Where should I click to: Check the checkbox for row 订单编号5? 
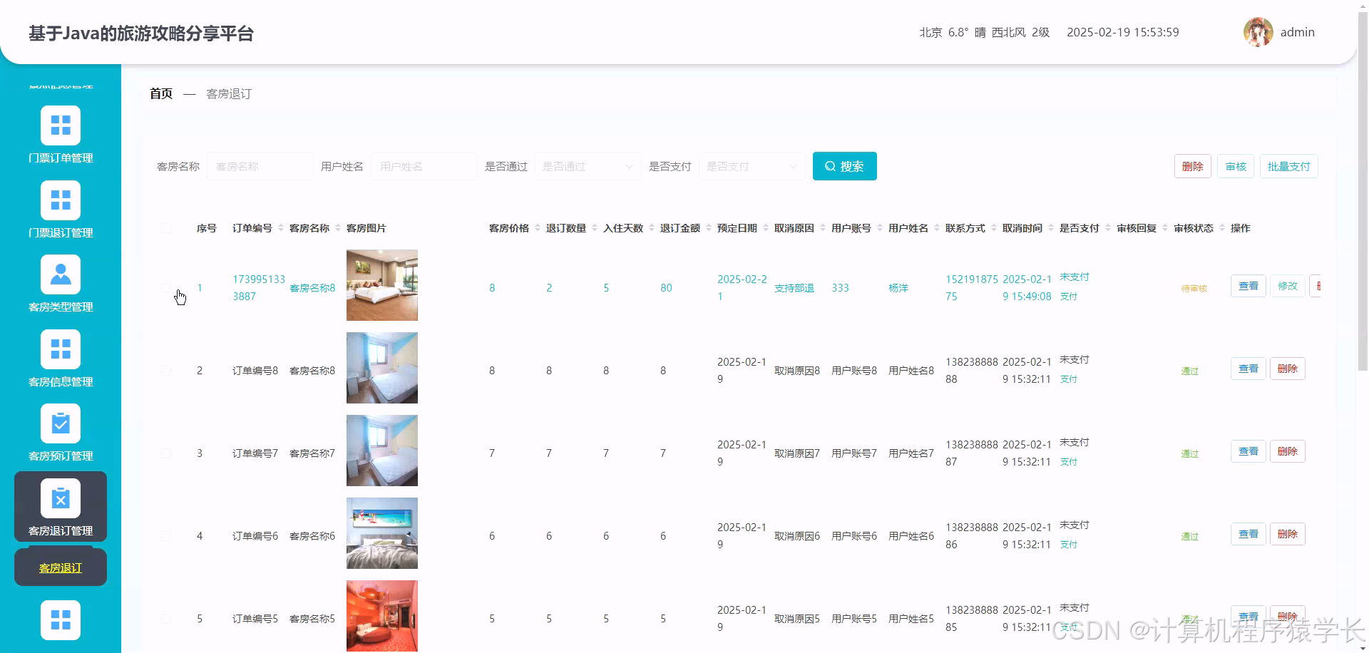pyautogui.click(x=166, y=619)
